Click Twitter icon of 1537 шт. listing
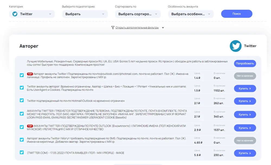The image size is (271, 165). click(22, 127)
